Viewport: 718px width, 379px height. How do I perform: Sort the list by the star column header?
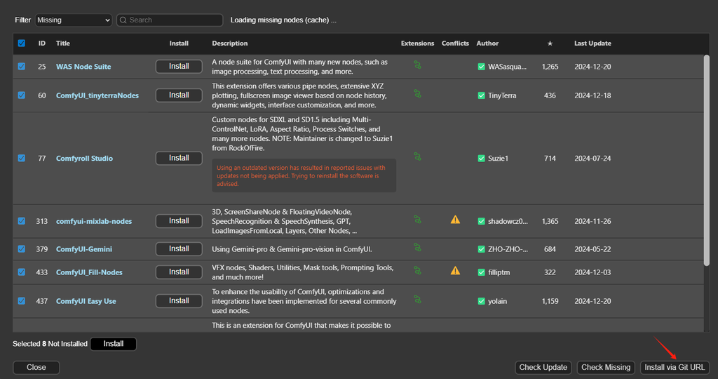550,44
